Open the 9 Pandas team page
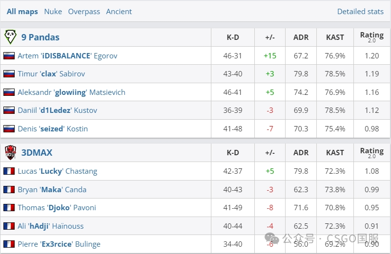 41,37
